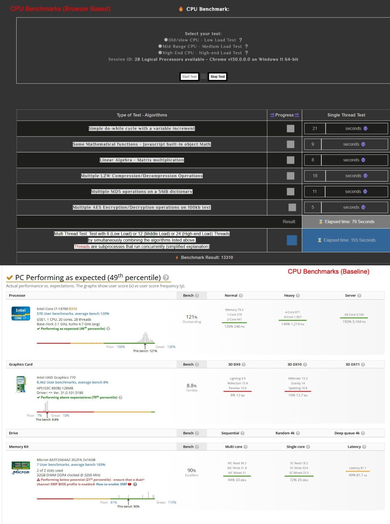Click arrow icon left of Progress header
The image size is (390, 524).
coord(272,115)
